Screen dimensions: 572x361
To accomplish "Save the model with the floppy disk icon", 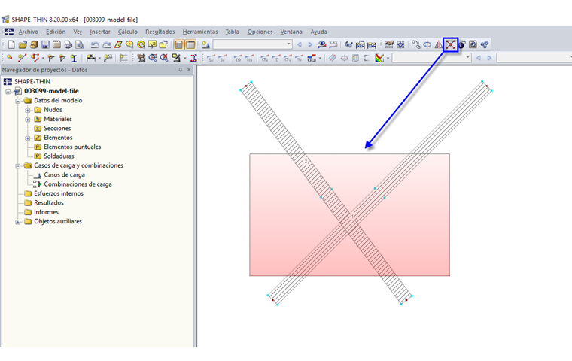I will (x=45, y=44).
